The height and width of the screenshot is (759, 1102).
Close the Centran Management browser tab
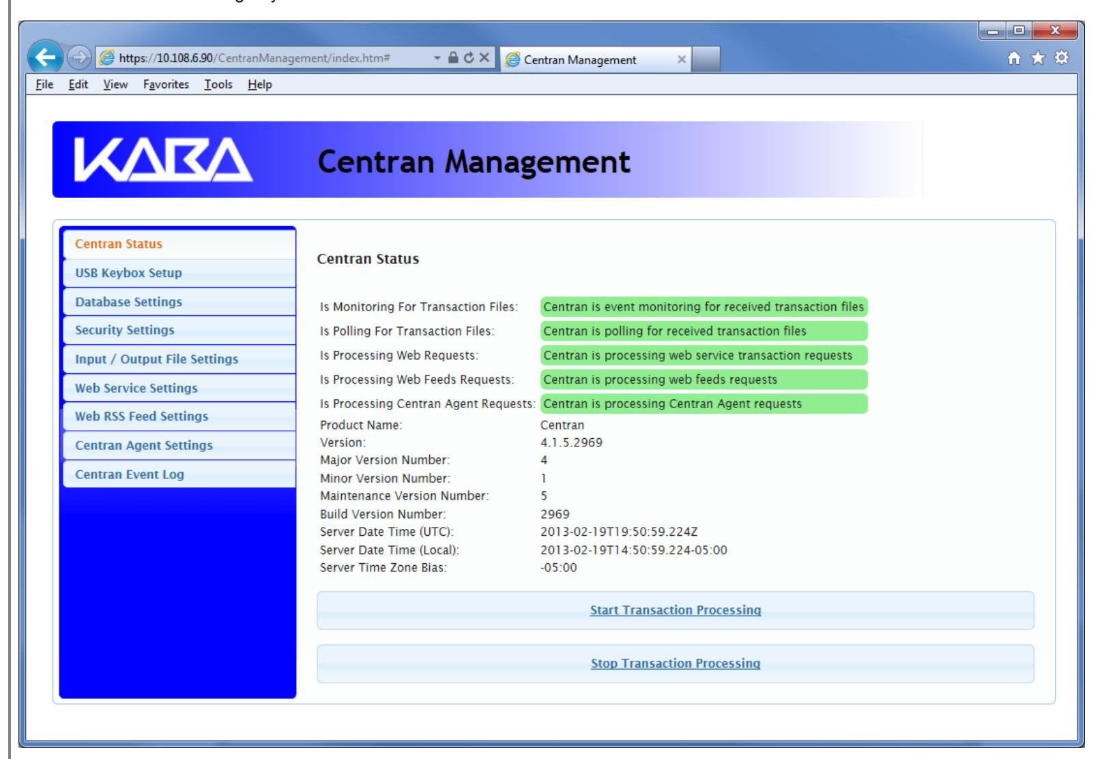click(x=681, y=59)
